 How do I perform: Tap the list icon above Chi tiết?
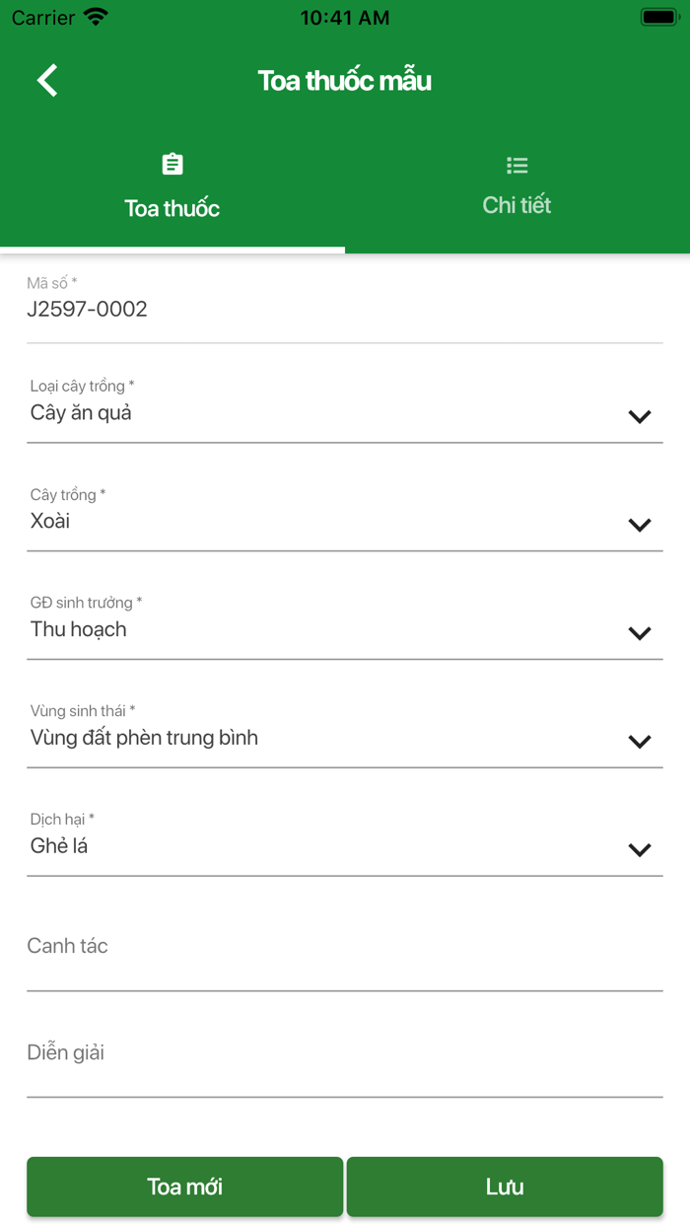click(517, 165)
